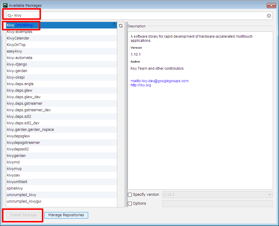
Task: Refresh the available packages list
Action: click(121, 26)
